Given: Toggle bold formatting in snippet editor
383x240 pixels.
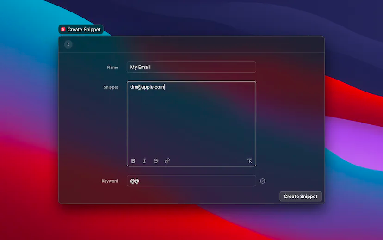Looking at the screenshot, I should click(x=133, y=160).
